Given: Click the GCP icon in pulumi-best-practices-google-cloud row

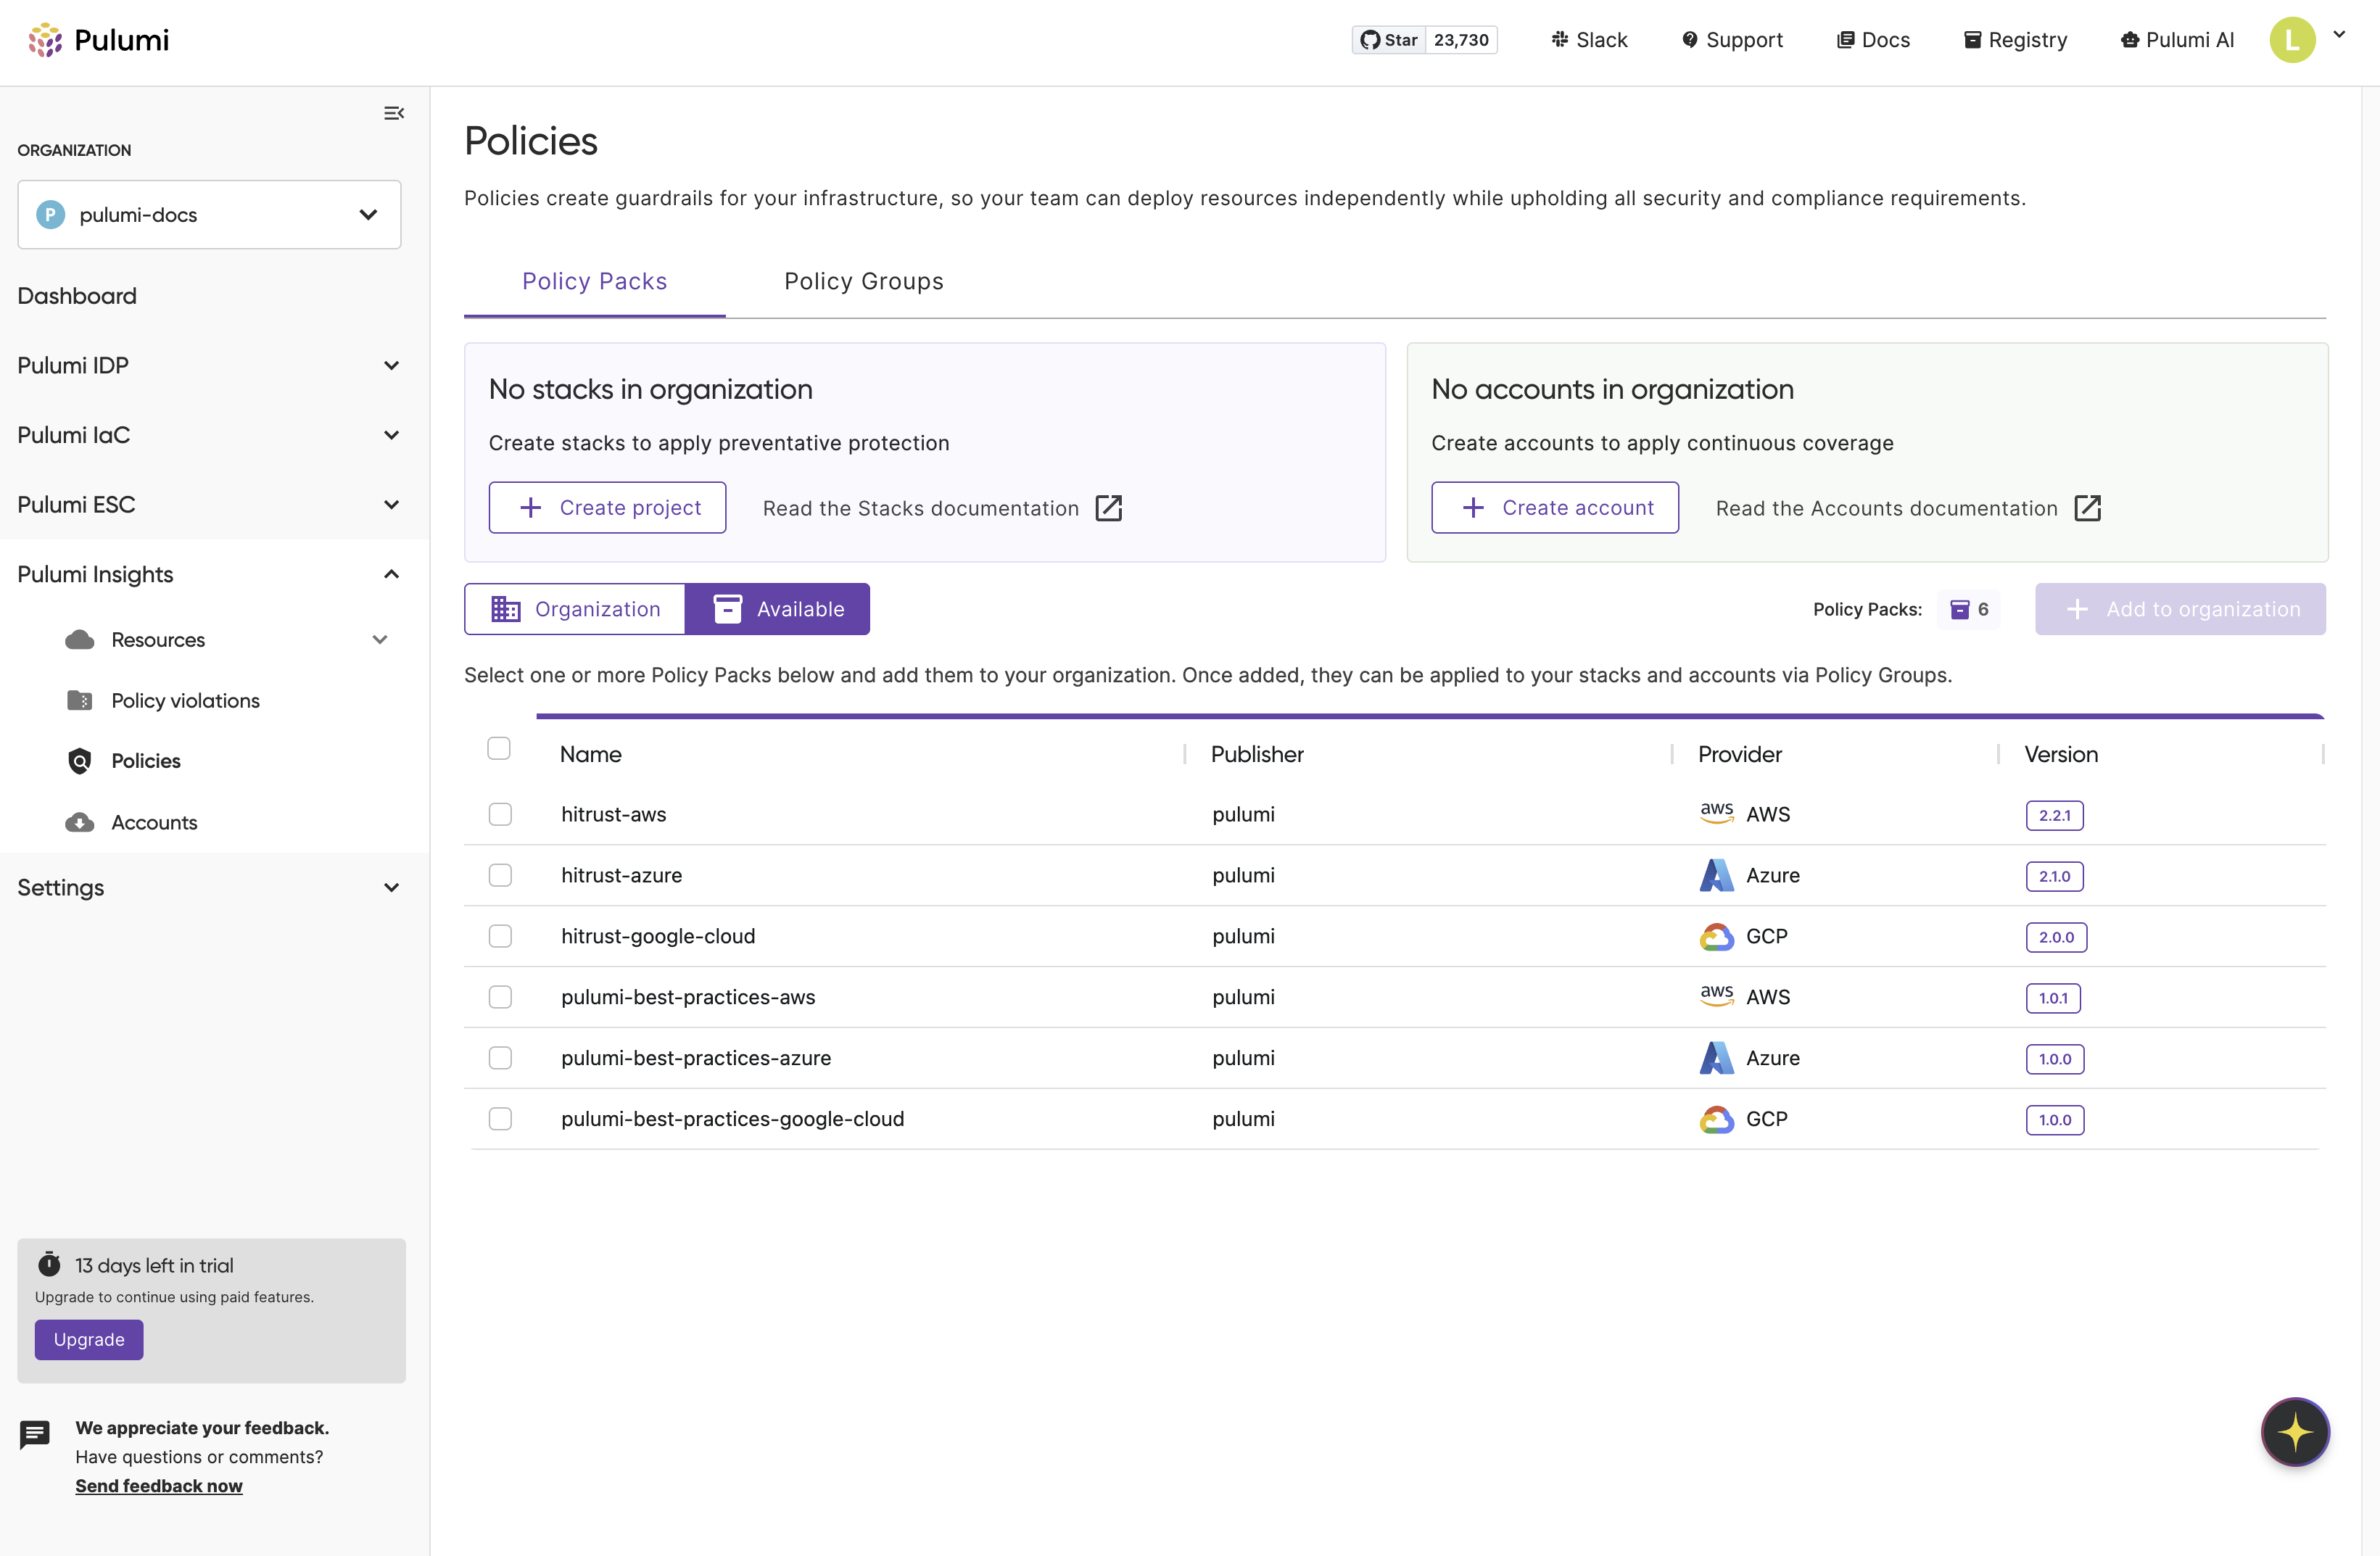Looking at the screenshot, I should 1717,1119.
